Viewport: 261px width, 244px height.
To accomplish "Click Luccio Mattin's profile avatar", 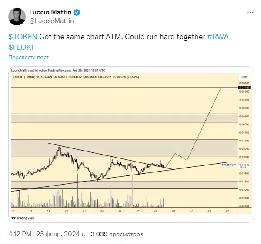I will tap(17, 17).
